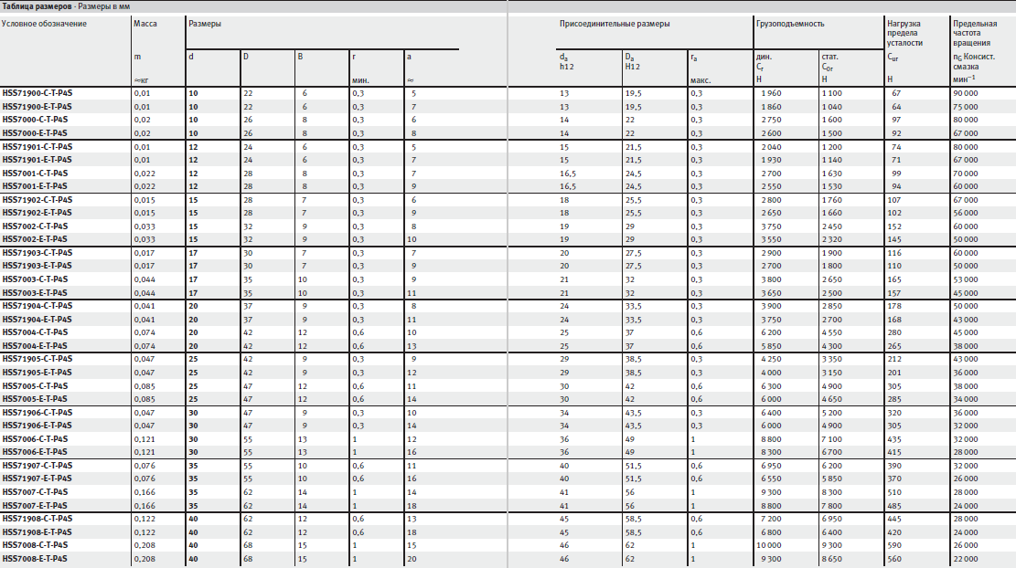This screenshot has width=1016, height=568.
Task: Select static load value '8 650'
Action: coord(832,559)
